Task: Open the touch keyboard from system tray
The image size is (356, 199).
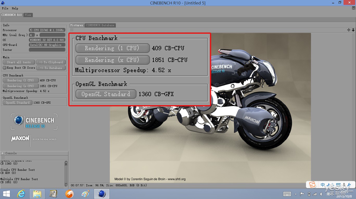Action: pyautogui.click(x=287, y=194)
